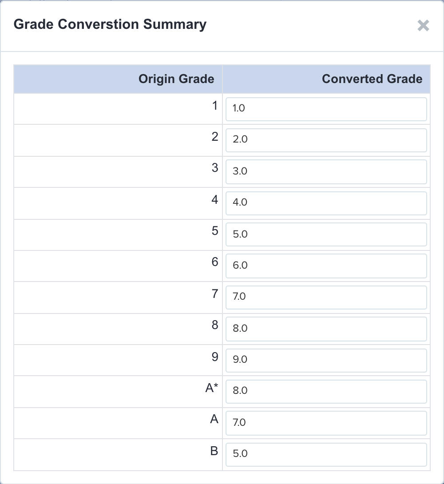Focus converted grade input for origin grade 7
Viewport: 444px width, 484px height.
click(326, 298)
